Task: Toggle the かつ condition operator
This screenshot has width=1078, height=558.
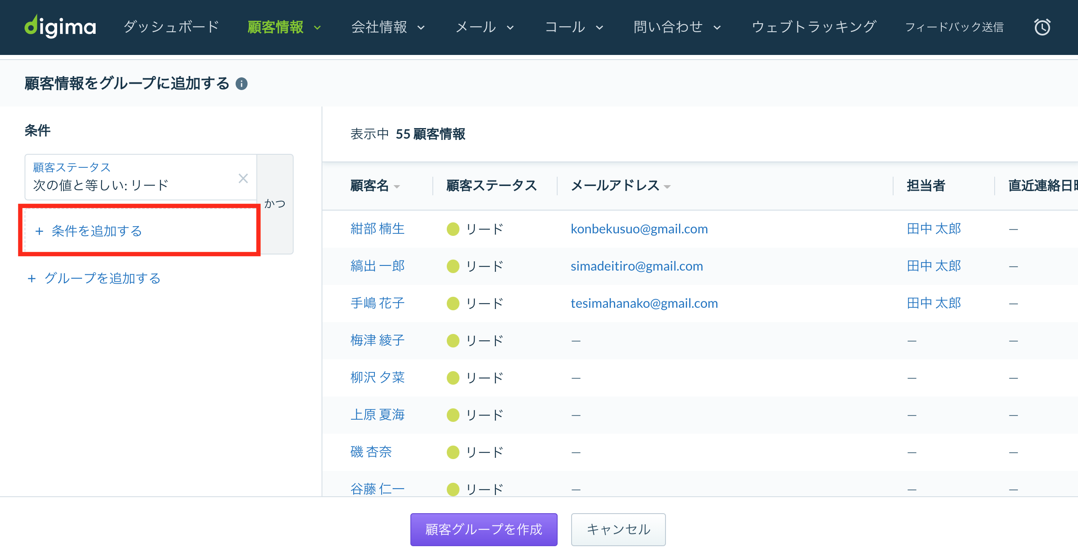Action: point(275,204)
